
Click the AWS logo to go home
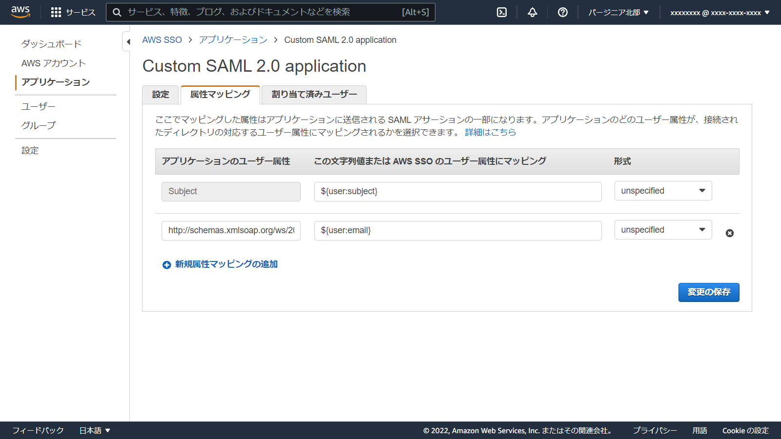[x=20, y=12]
